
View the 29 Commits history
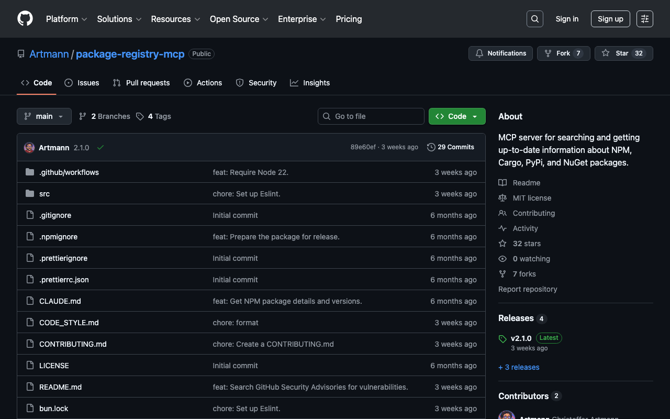451,147
